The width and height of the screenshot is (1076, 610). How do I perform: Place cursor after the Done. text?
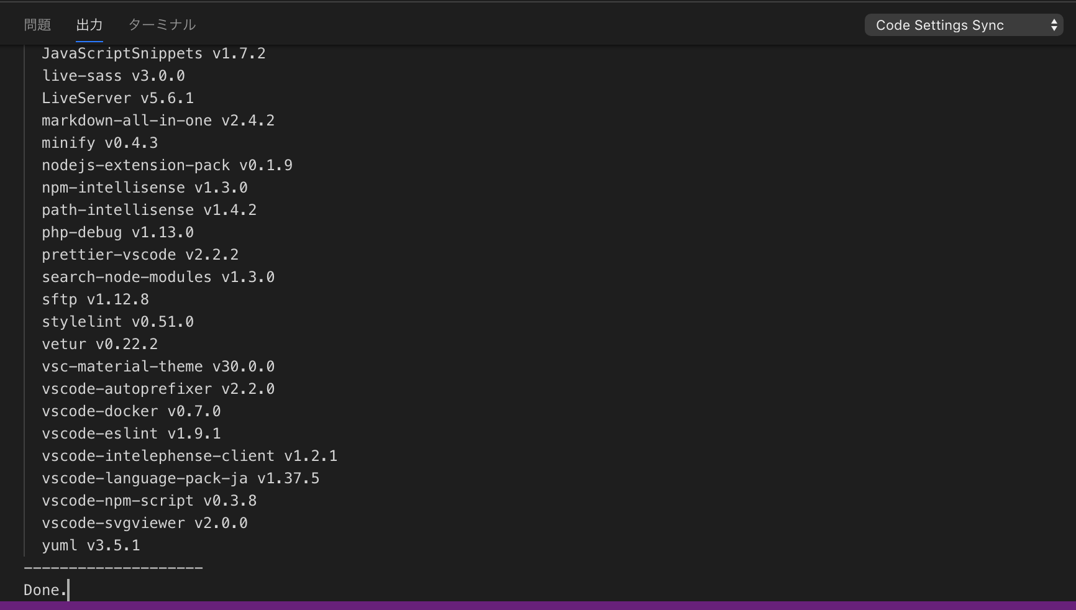click(68, 590)
